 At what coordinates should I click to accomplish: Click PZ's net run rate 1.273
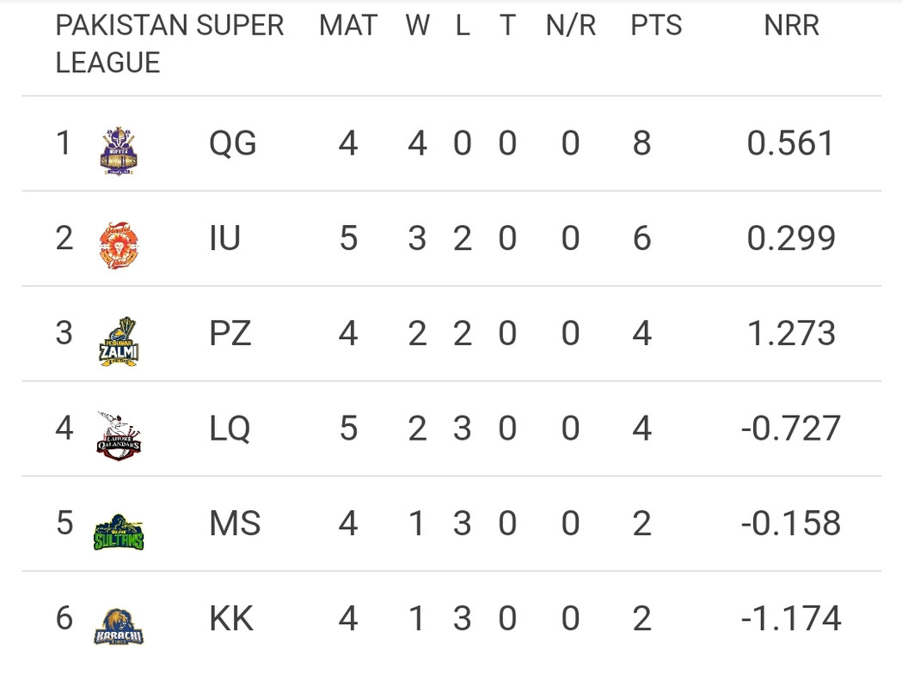[791, 333]
